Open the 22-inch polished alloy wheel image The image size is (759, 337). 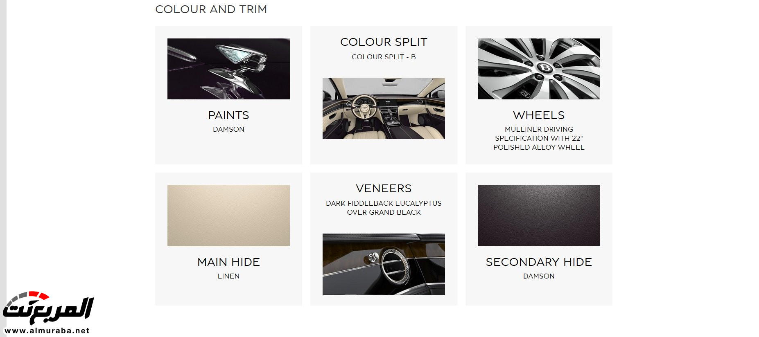pos(539,69)
